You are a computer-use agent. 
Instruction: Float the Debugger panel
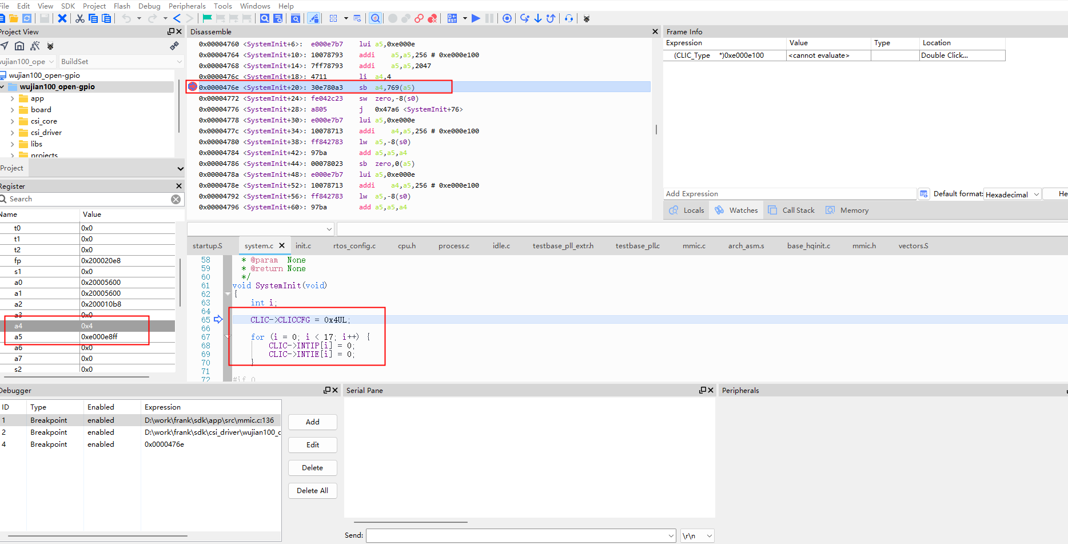327,390
